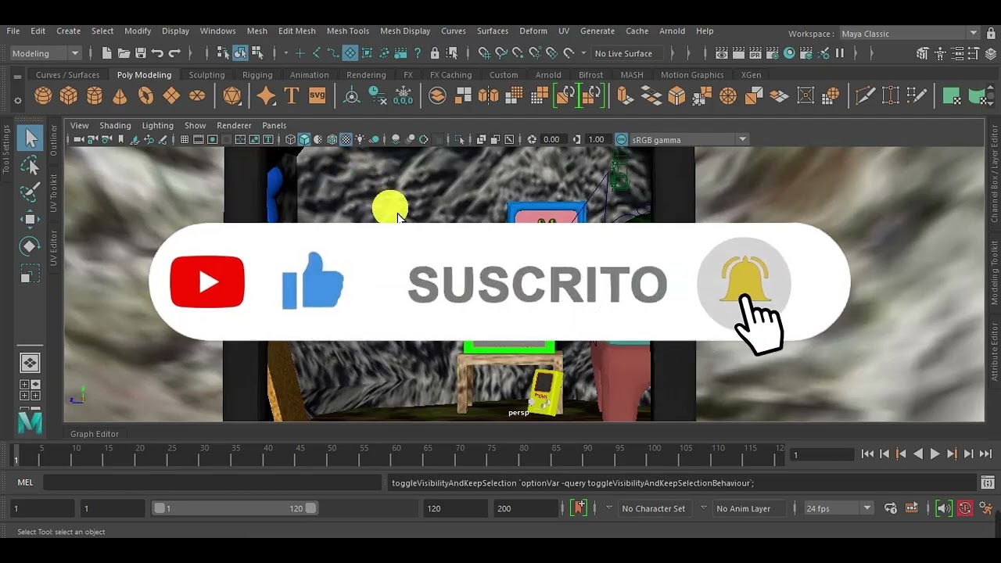Screen dimensions: 1001x563
Task: Select the Multi-Cut knife tool icon
Action: point(865,95)
